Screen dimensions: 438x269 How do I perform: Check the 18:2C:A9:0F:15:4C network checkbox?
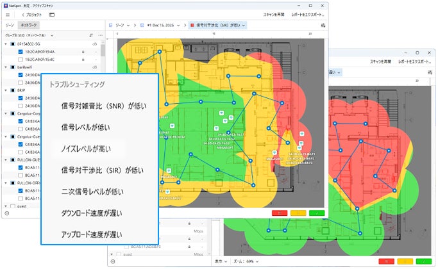[x=21, y=60]
